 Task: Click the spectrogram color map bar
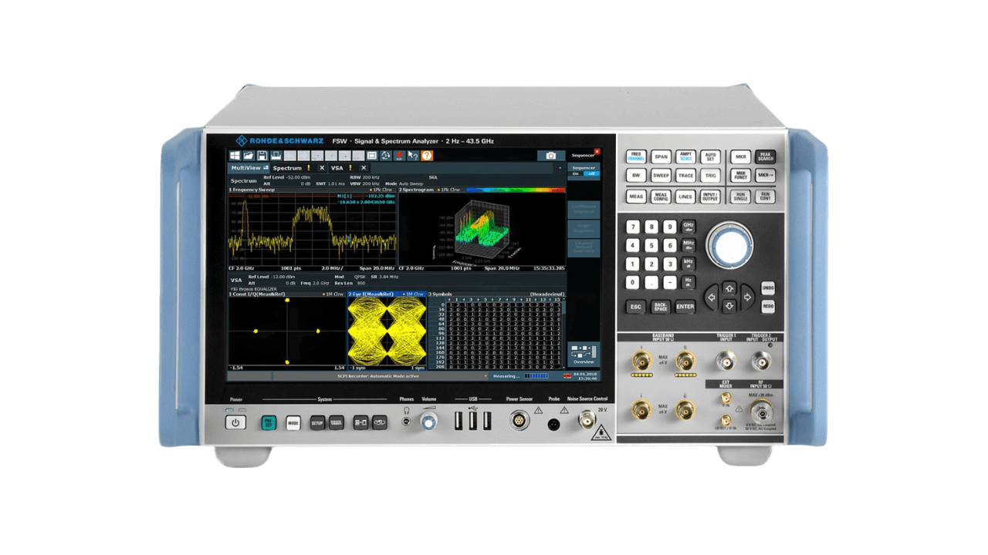point(514,189)
